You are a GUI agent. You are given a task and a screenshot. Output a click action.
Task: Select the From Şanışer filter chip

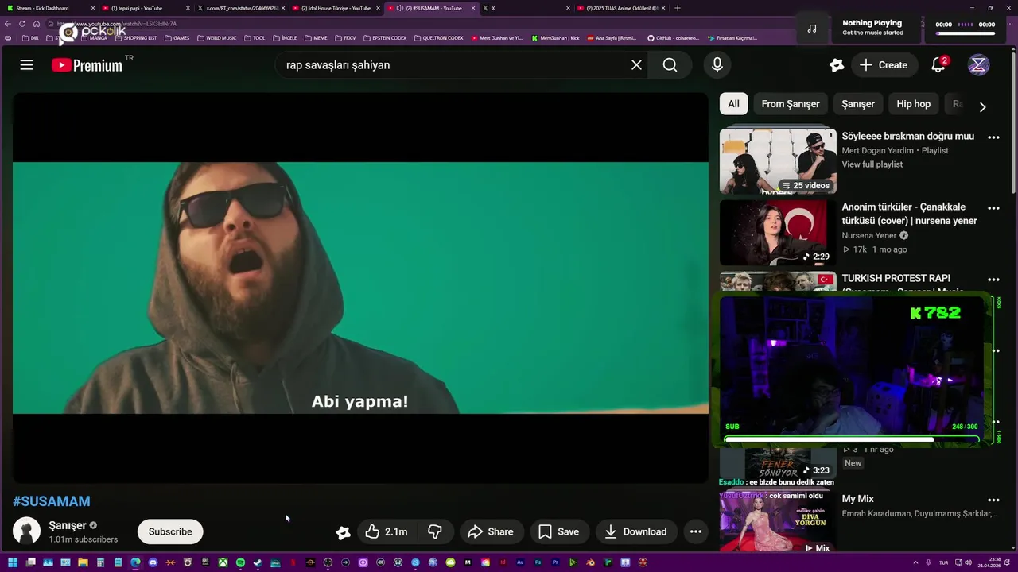click(791, 104)
